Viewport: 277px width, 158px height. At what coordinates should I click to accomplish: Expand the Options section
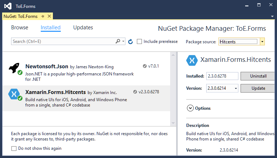tap(190, 108)
